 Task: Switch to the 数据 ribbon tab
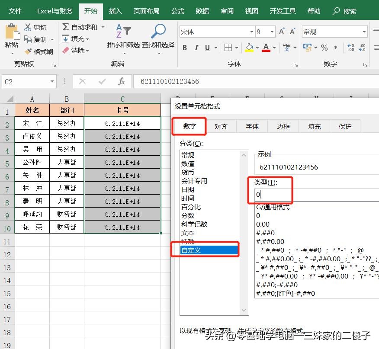[x=202, y=11]
